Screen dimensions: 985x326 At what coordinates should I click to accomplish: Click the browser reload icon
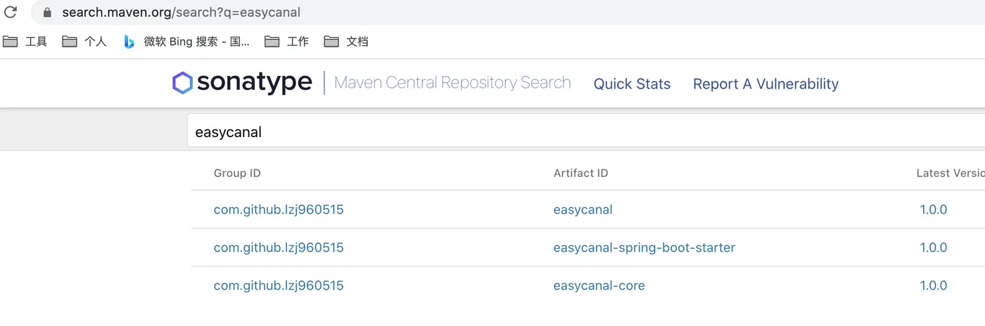click(11, 12)
